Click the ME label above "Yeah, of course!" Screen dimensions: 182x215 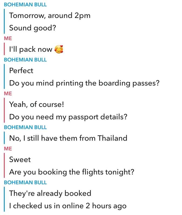coord(8,94)
